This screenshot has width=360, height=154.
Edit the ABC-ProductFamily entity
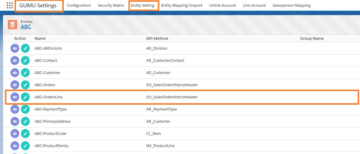point(25,146)
